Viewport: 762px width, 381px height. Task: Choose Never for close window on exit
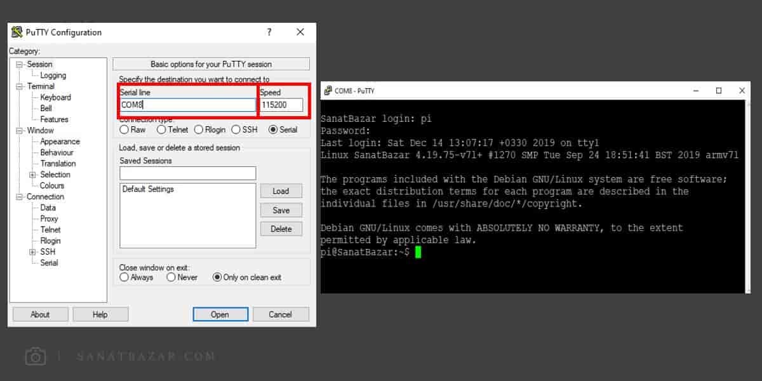(182, 277)
